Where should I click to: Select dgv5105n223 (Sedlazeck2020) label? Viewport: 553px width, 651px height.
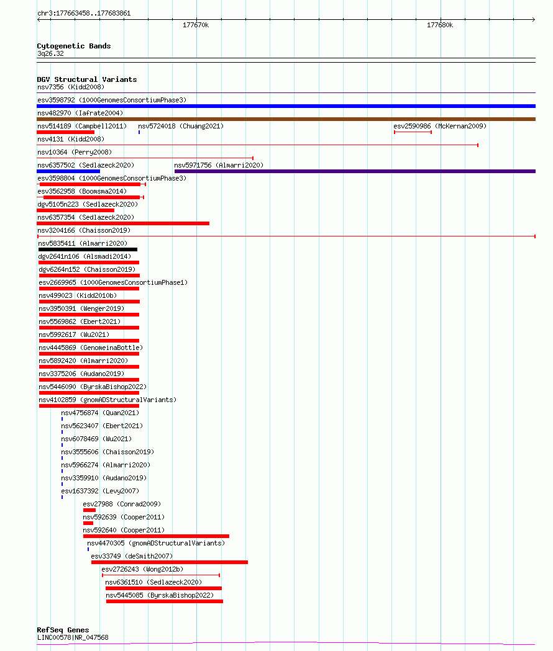click(88, 204)
